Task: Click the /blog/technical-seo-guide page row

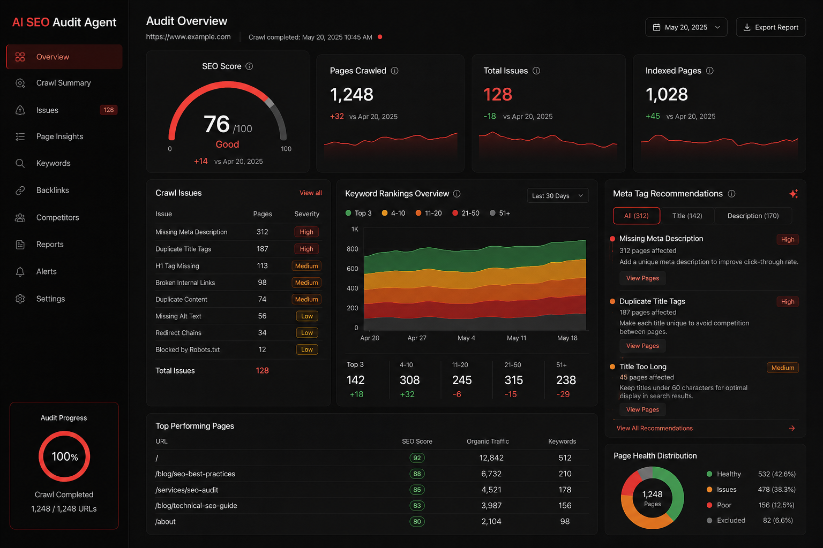Action: (371, 505)
